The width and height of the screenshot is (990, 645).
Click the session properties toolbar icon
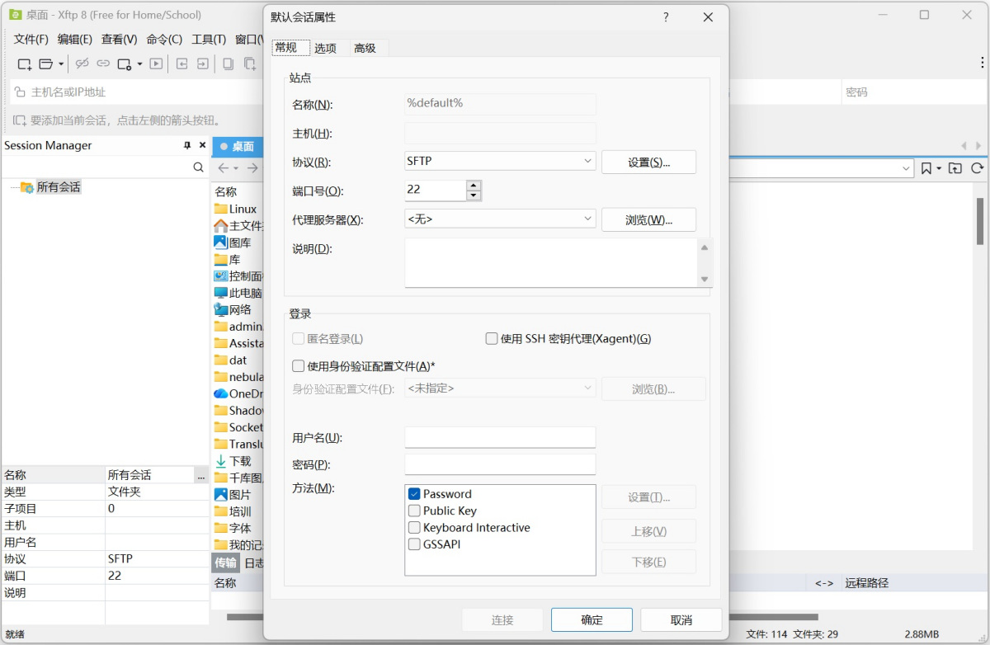pyautogui.click(x=125, y=64)
